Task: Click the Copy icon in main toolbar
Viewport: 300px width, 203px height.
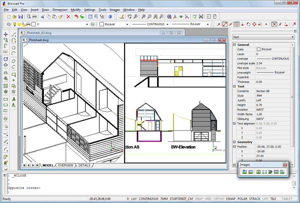Action: pos(48,17)
